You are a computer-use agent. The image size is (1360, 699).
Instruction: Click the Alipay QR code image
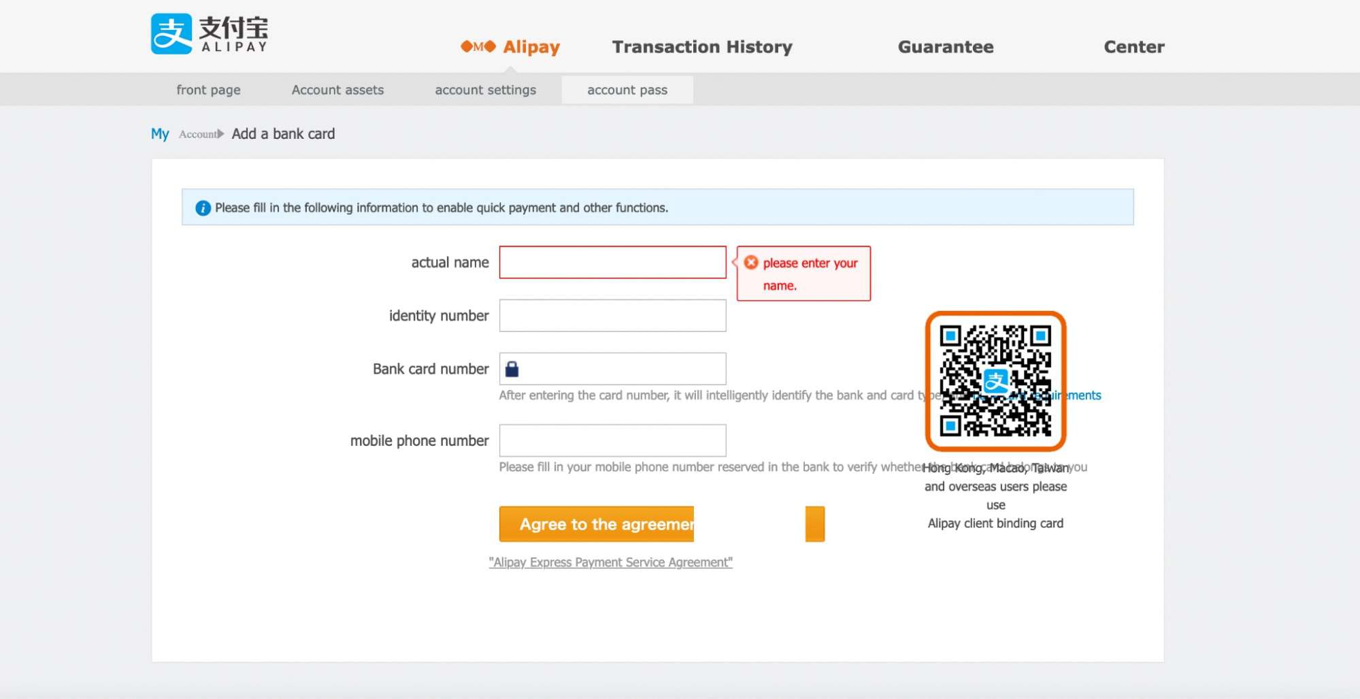(995, 381)
